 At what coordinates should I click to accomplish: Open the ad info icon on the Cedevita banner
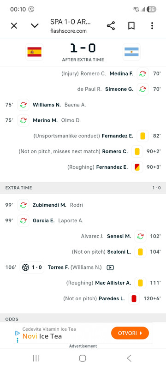(18, 333)
